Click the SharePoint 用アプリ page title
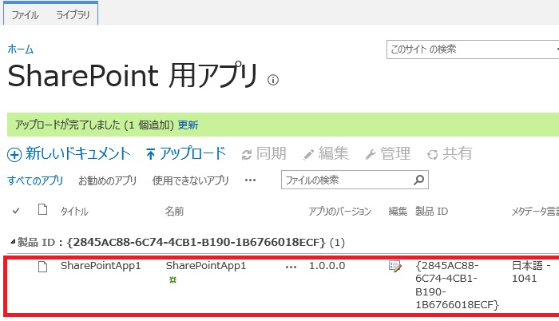Image resolution: width=559 pixels, height=321 pixels. (133, 76)
